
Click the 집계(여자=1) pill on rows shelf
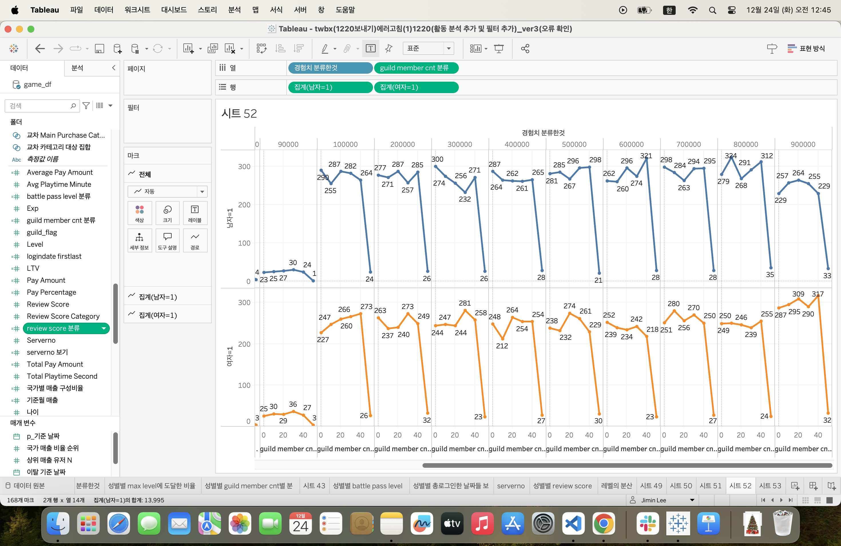[x=416, y=87]
